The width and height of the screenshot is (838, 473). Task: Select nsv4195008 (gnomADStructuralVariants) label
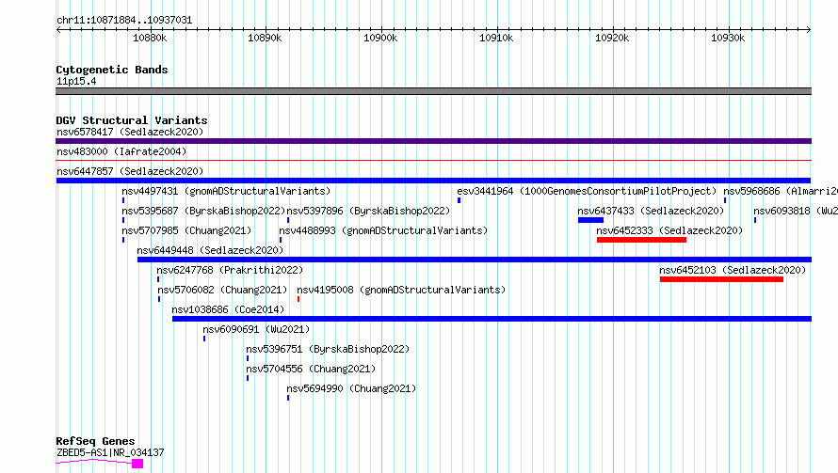(401, 290)
